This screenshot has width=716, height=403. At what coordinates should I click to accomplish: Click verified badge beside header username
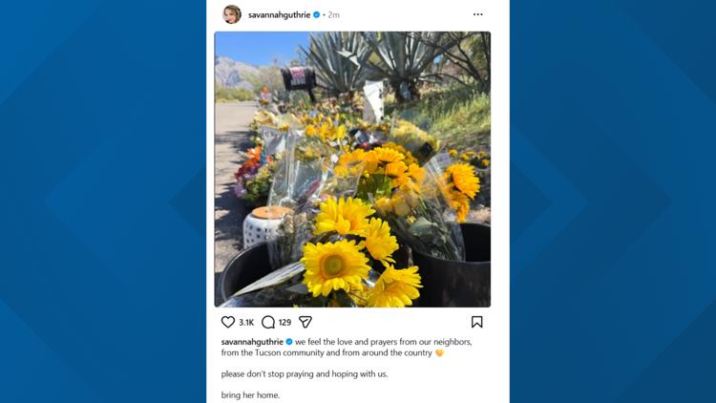[316, 14]
